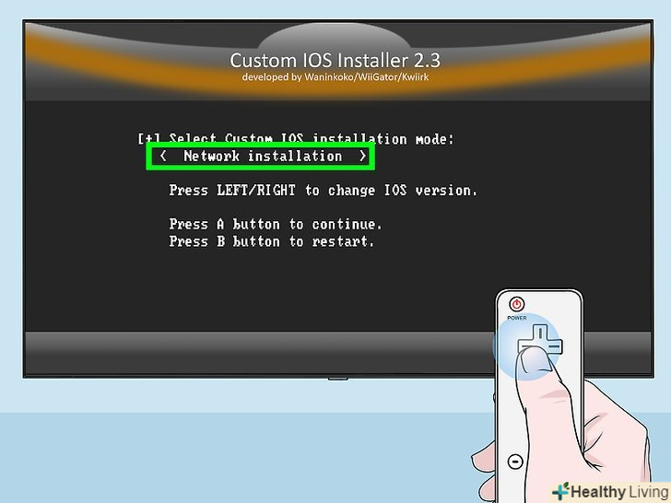Click 'Press B button to restart.' line
671x503 pixels.
[x=271, y=241]
